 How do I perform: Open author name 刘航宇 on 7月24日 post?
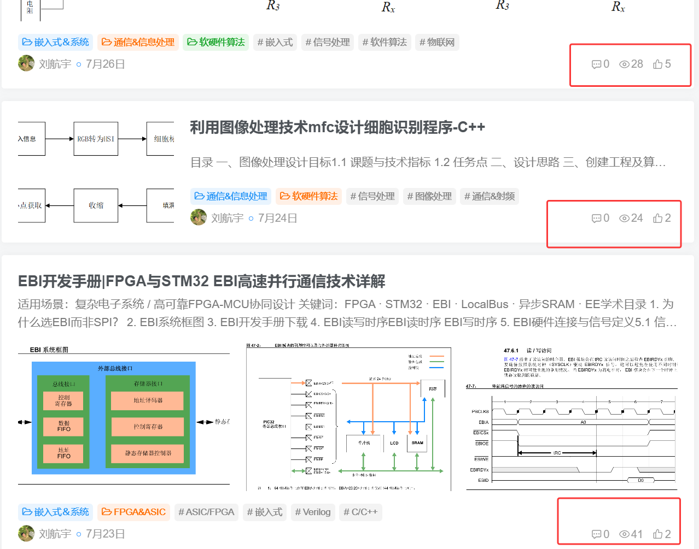click(228, 218)
